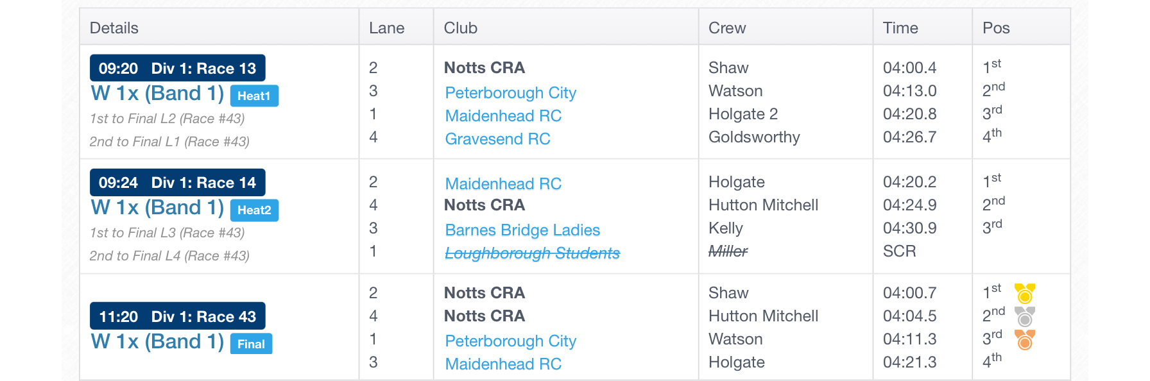The height and width of the screenshot is (381, 1150).
Task: Select the 09:20 Div 1: Race 13 label
Action: [178, 68]
